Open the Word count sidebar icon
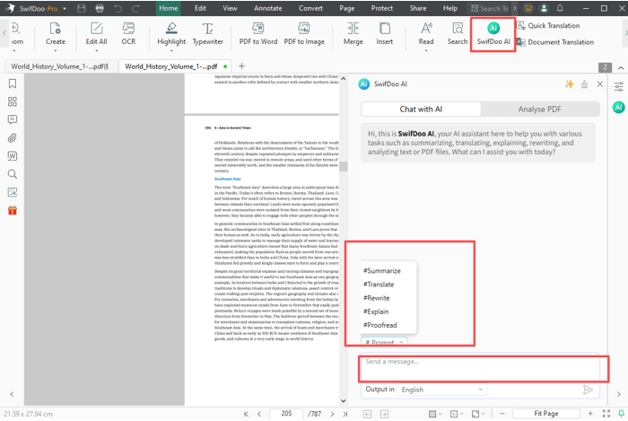Viewport: 628px width, 421px height. point(13,156)
